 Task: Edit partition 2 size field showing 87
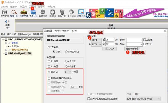pos(110,44)
